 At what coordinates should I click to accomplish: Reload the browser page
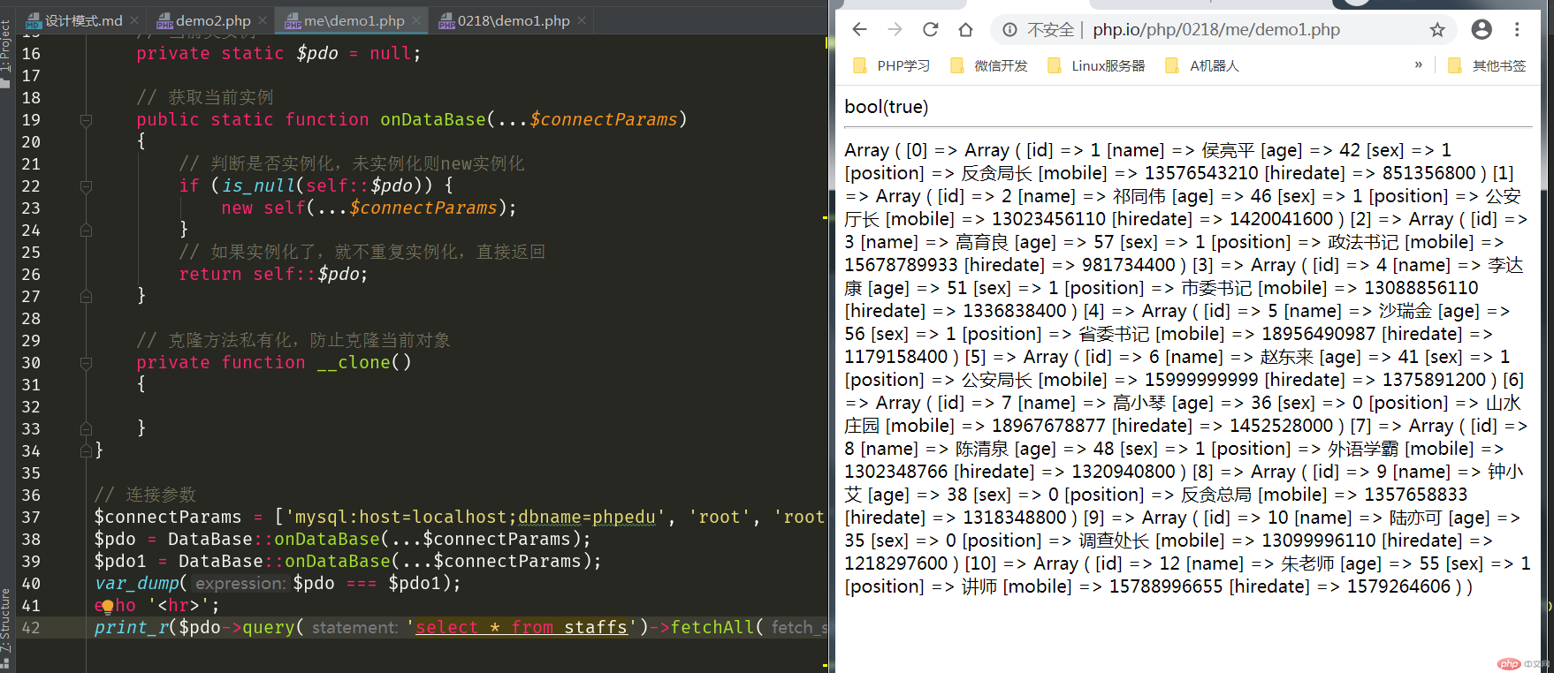click(x=930, y=30)
